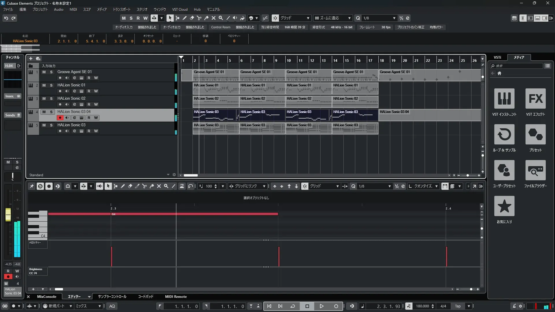Viewport: 555px width, 312px height.
Task: Select the Scissors split tool in top toolbar
Action: [x=199, y=18]
